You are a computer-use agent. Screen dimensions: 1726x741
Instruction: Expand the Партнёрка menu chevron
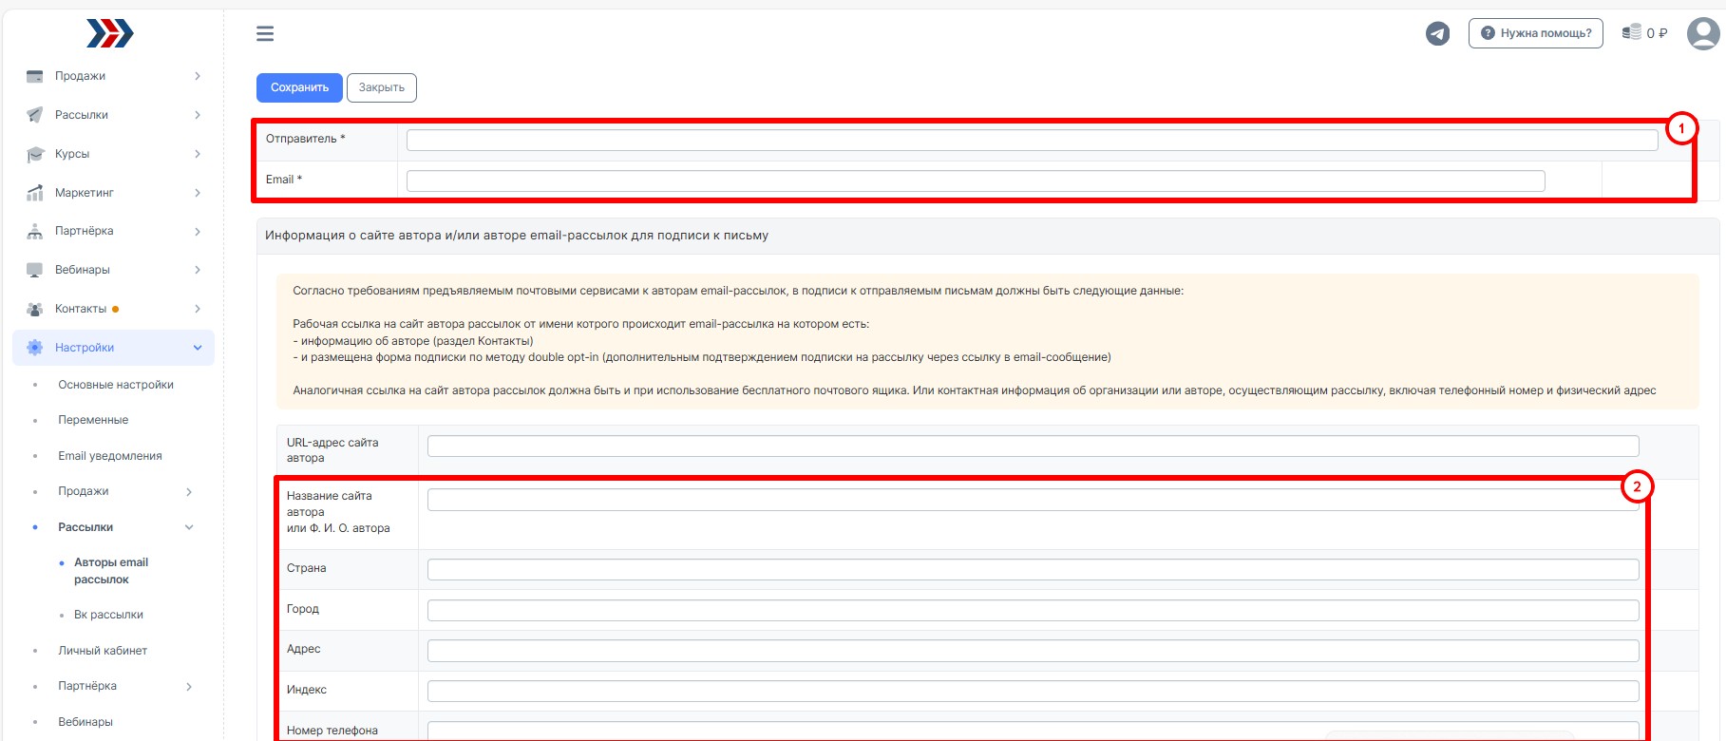[198, 232]
